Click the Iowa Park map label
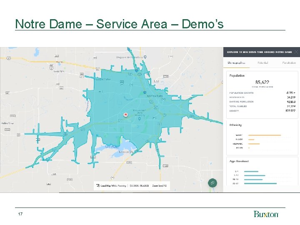300x225 pixels. coord(59,71)
